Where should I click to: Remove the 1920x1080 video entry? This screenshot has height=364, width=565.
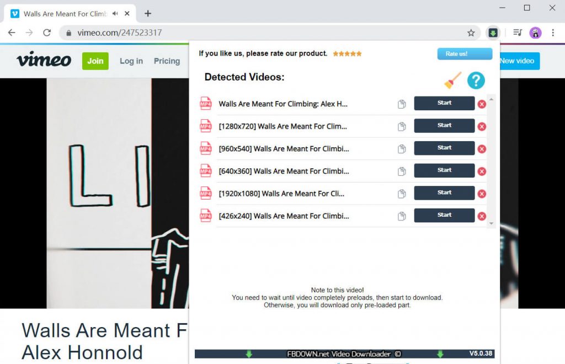coord(482,194)
